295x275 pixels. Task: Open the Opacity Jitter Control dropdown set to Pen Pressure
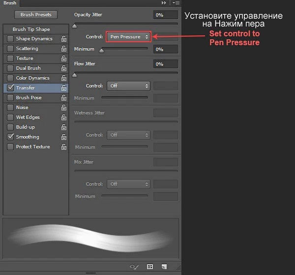point(128,37)
